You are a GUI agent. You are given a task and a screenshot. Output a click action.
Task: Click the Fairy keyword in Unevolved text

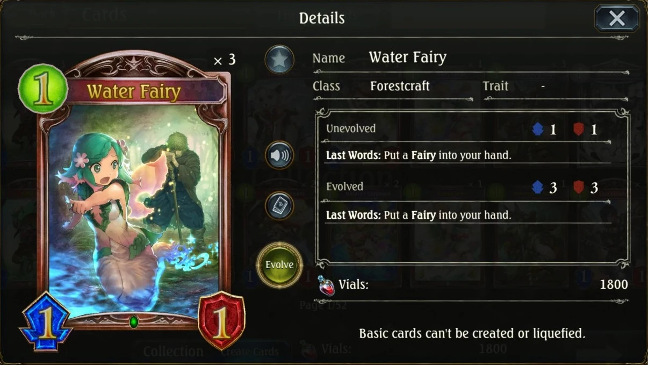423,156
